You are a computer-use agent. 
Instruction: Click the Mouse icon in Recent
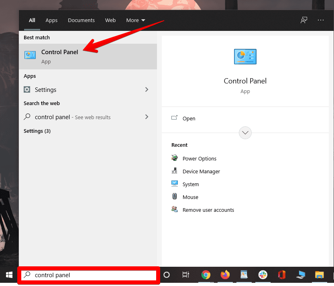(x=175, y=196)
